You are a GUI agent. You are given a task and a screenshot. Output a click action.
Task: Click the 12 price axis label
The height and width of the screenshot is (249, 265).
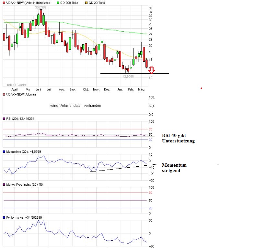click(x=151, y=78)
